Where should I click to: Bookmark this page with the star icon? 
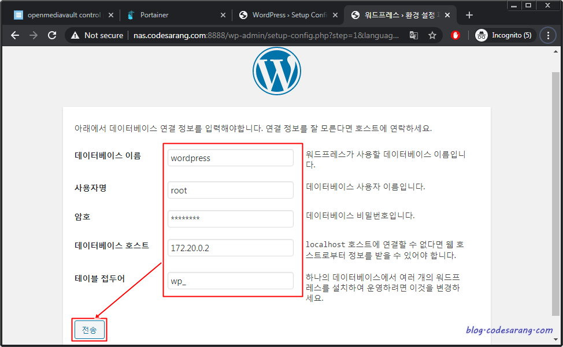(432, 35)
